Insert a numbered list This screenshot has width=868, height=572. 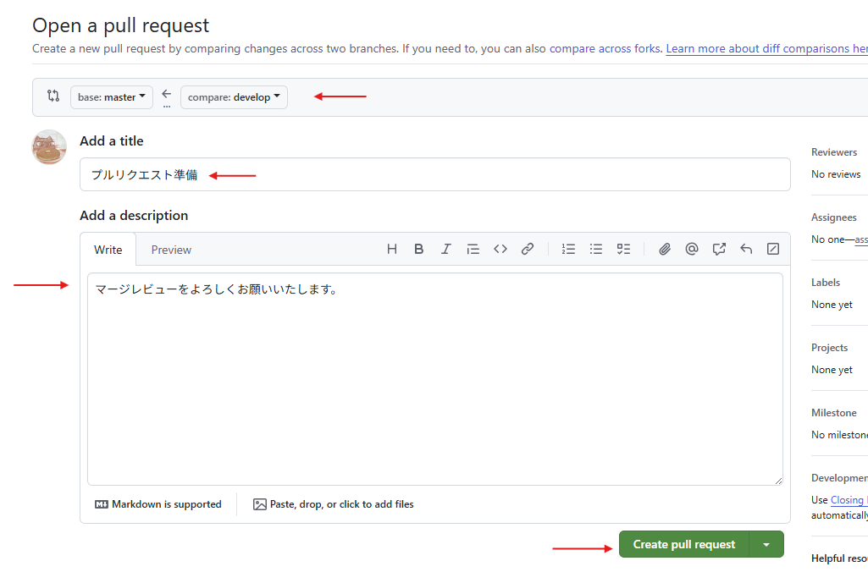(x=569, y=249)
